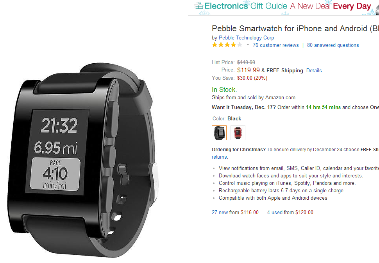The width and height of the screenshot is (379, 263).
Task: Select the red watch color swatch
Action: click(238, 133)
